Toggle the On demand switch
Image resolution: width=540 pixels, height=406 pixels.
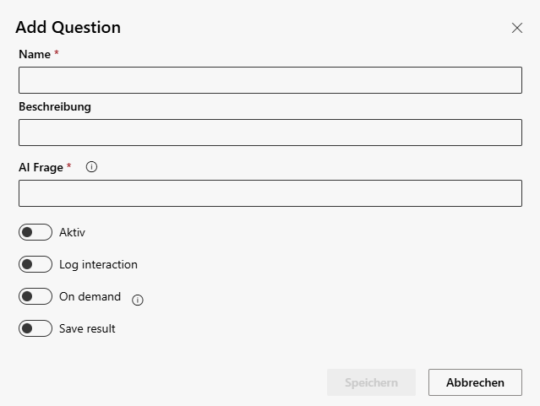35,296
